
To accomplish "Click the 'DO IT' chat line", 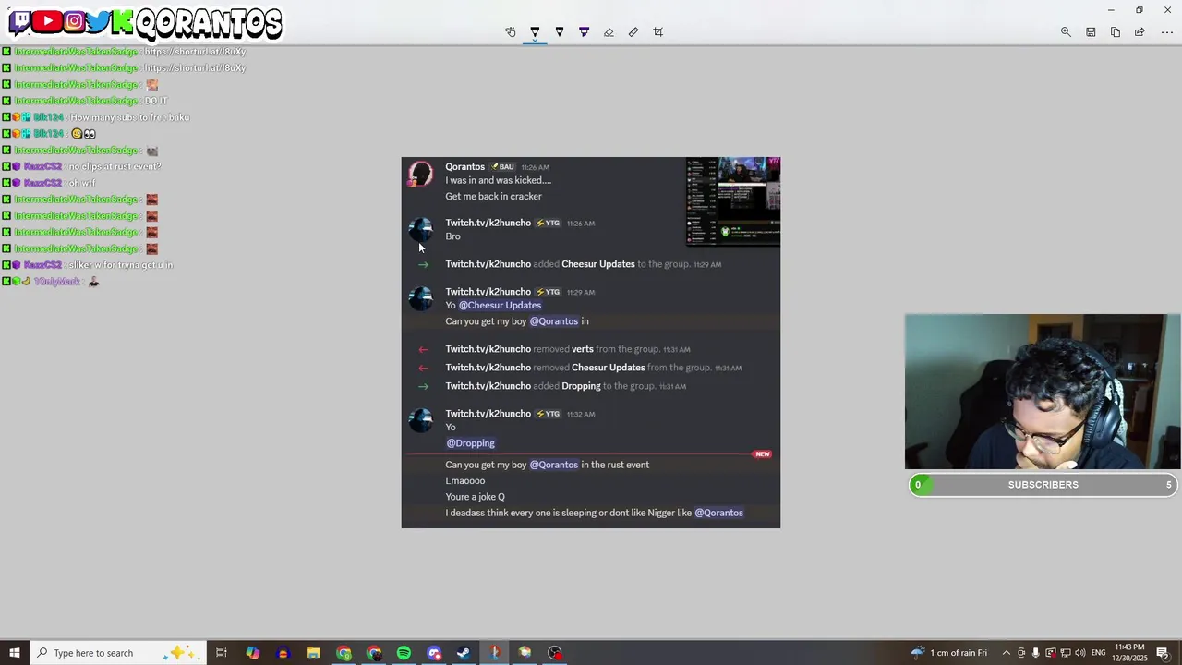I will pyautogui.click(x=155, y=101).
